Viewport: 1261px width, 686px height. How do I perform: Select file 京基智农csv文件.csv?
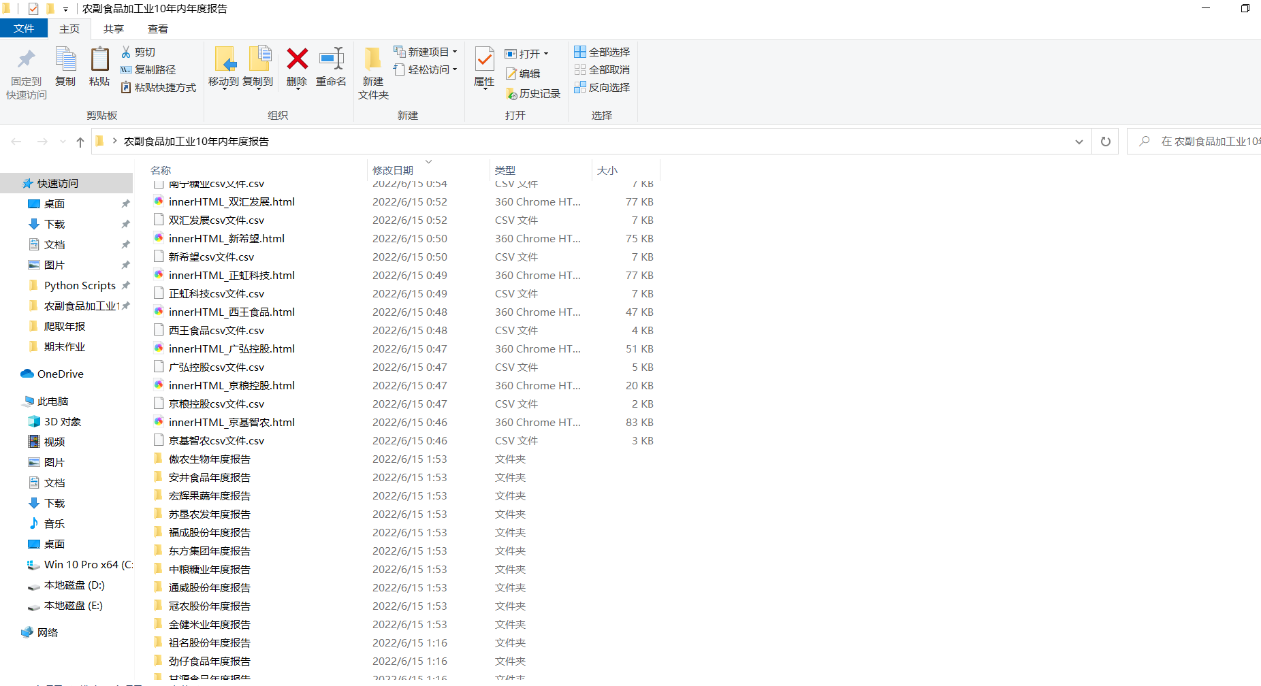click(217, 440)
